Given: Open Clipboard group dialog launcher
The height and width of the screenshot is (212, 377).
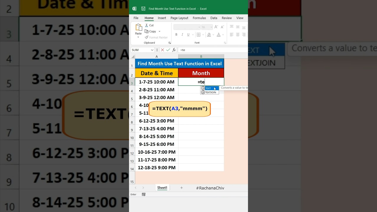Looking at the screenshot, I should (170, 43).
